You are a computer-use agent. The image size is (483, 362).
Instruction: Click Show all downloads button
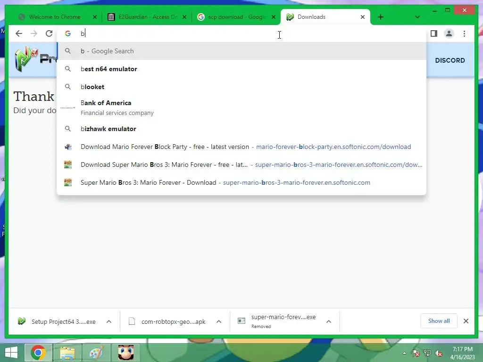click(x=439, y=321)
